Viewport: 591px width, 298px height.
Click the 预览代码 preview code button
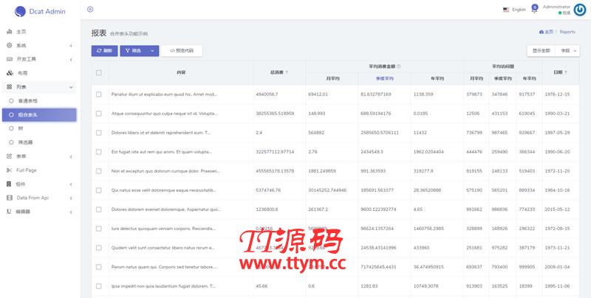(182, 51)
